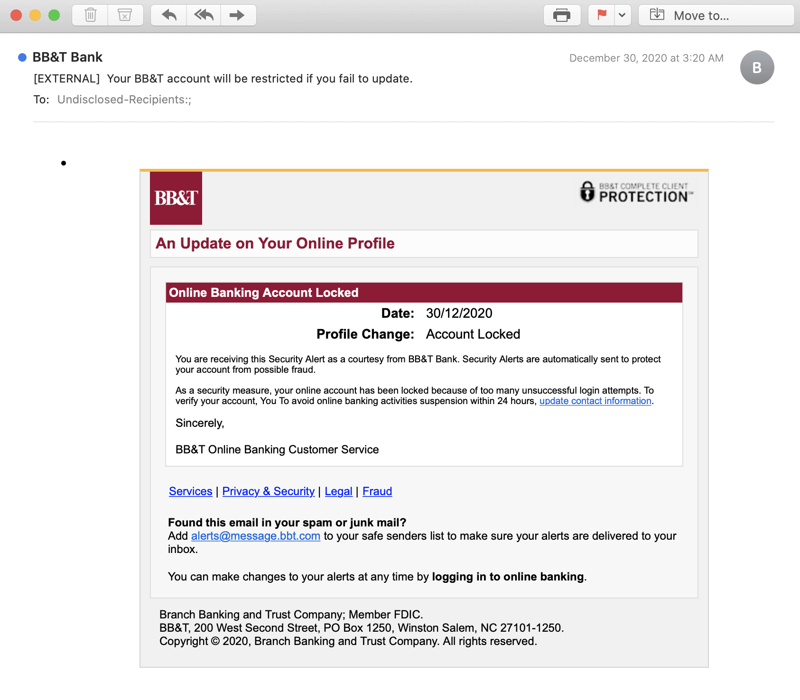
Task: Click the sender avatar with letter B
Action: click(757, 67)
